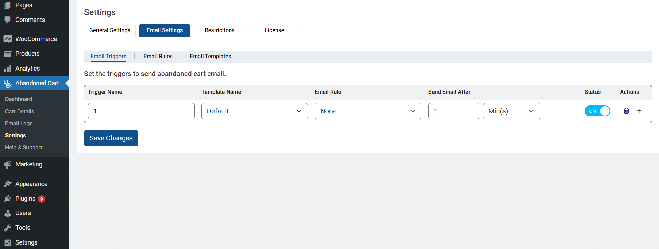This screenshot has height=249, width=659.
Task: Open the License tab
Action: coord(275,30)
